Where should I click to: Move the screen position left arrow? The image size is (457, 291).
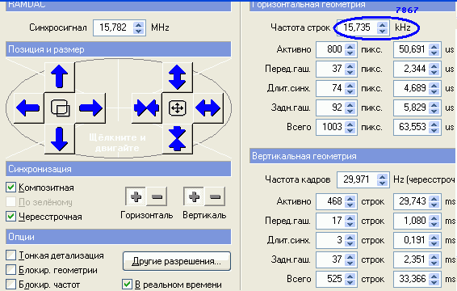(x=28, y=108)
